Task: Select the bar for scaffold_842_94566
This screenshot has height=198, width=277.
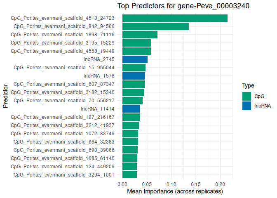Action: tap(155, 26)
